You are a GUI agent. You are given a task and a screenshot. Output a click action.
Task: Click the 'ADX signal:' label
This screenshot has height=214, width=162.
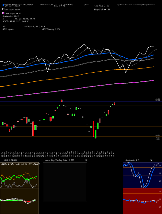[8, 29]
